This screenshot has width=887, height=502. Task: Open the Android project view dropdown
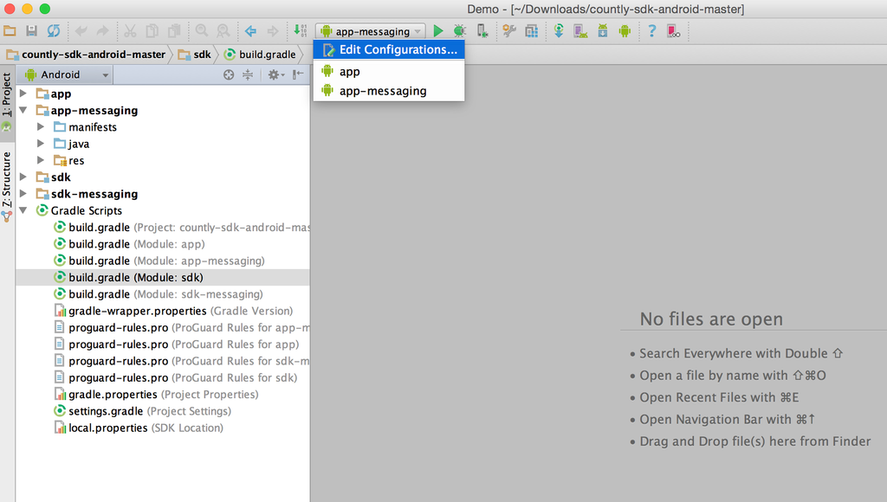(x=66, y=74)
